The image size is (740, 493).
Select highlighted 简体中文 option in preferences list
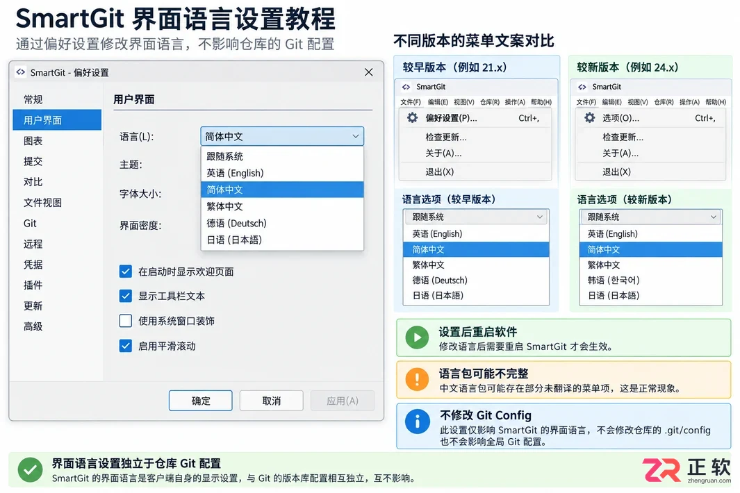(x=282, y=190)
